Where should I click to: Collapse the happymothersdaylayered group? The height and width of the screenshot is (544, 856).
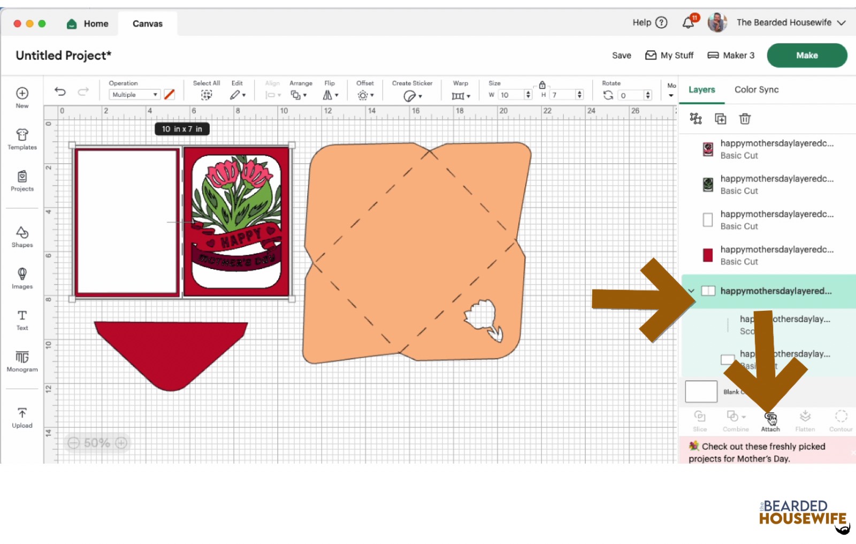pos(691,291)
